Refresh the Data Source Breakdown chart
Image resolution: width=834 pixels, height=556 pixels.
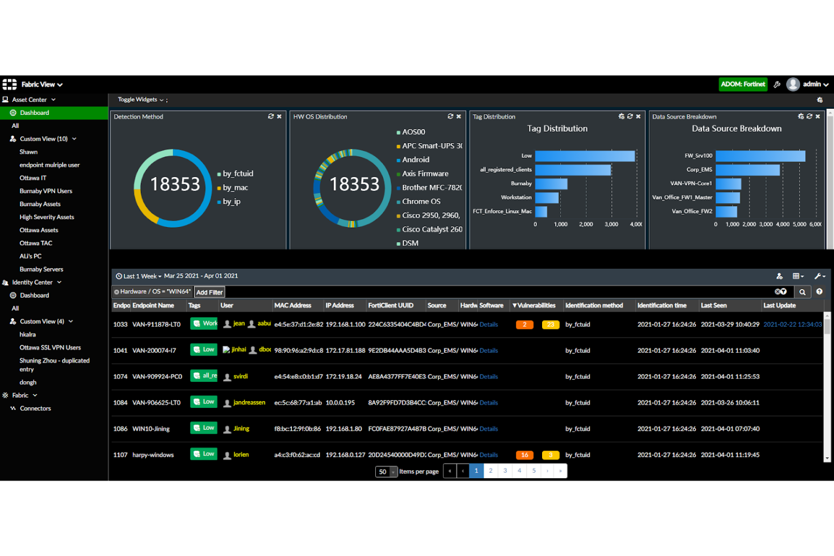pyautogui.click(x=809, y=117)
